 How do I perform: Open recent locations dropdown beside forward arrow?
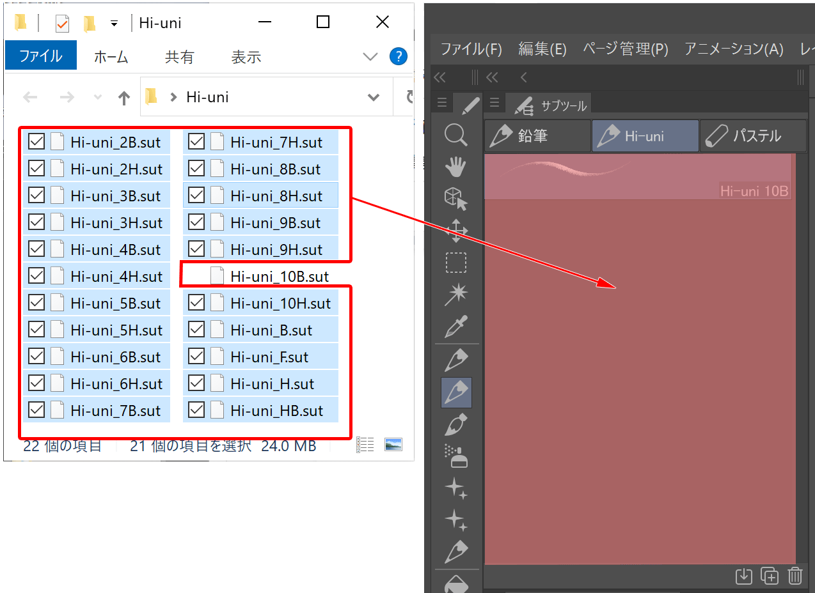pos(98,97)
